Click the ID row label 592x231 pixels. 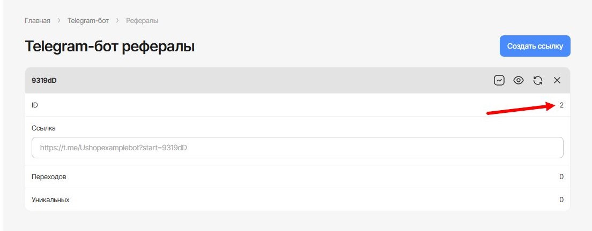[x=35, y=105]
